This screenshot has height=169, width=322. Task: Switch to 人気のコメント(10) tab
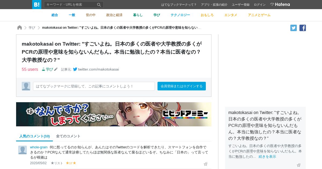point(35,136)
